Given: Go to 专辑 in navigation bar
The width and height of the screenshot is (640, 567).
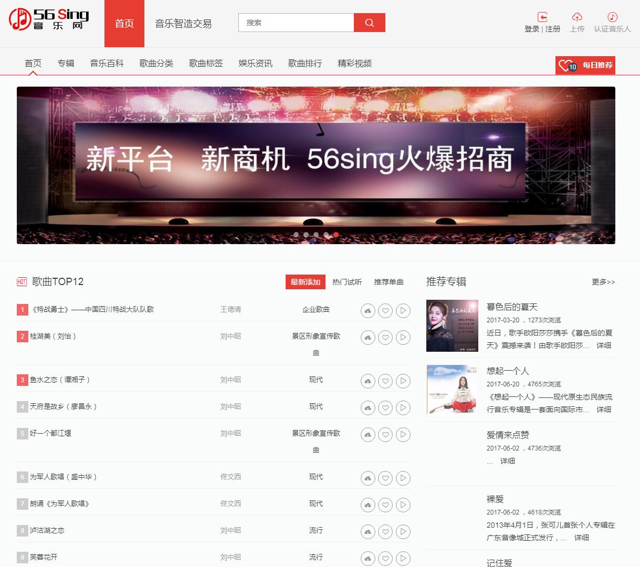Looking at the screenshot, I should [x=66, y=64].
